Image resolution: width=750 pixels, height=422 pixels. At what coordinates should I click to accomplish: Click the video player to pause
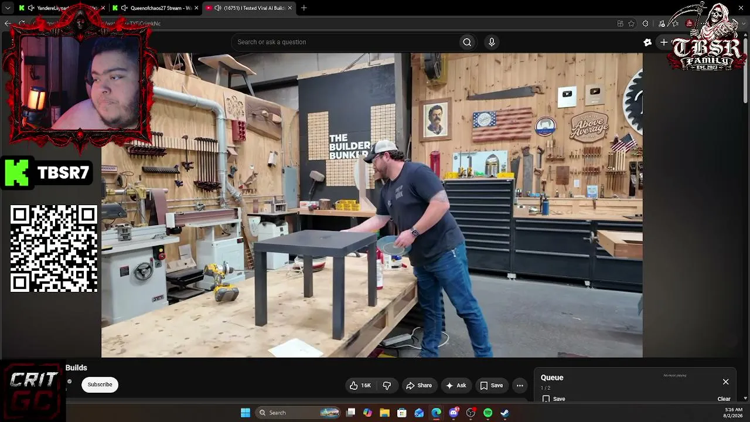point(372,205)
